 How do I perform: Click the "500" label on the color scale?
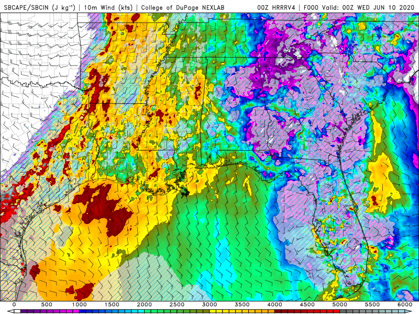point(47,305)
